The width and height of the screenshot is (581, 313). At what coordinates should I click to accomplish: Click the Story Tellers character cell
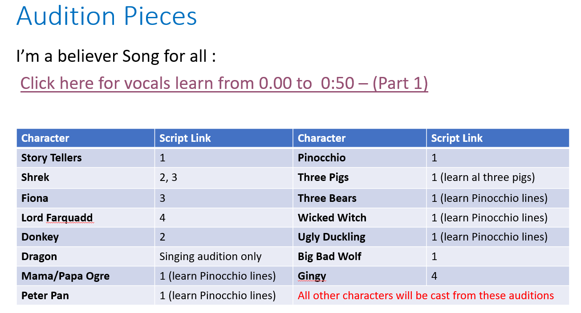click(85, 158)
